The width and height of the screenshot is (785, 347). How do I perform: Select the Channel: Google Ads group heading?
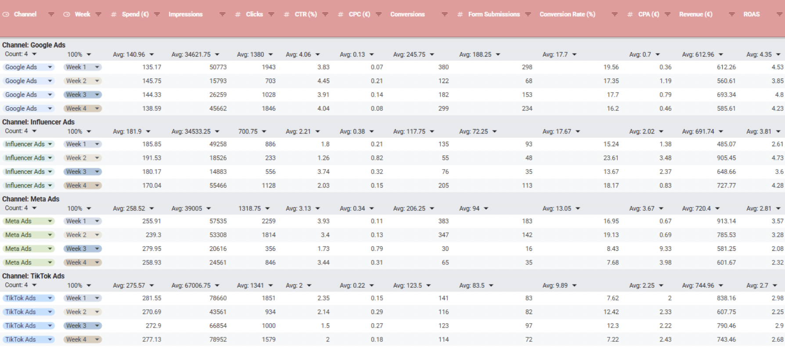(34, 45)
